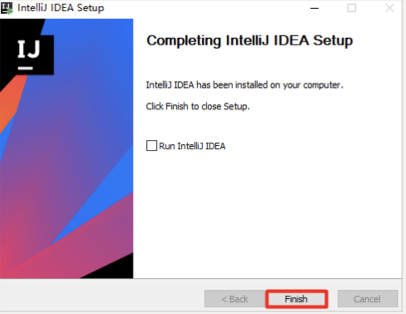Click the grayed-out "< Back" button

coord(235,299)
